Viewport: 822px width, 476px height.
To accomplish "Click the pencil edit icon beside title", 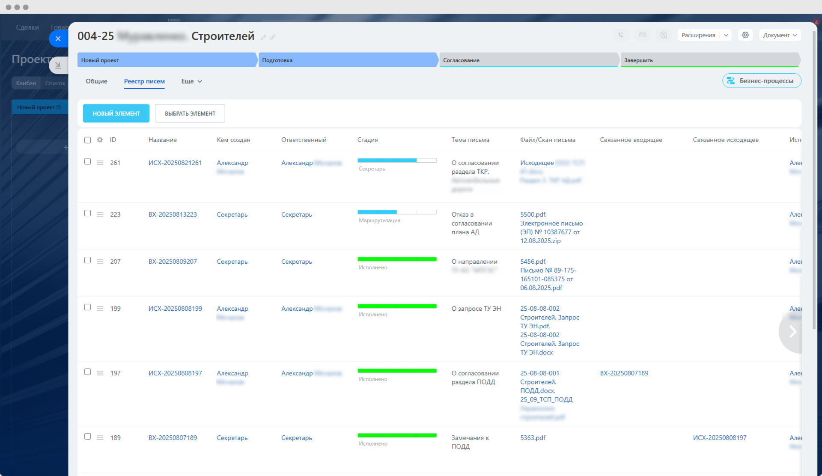I will pyautogui.click(x=264, y=37).
